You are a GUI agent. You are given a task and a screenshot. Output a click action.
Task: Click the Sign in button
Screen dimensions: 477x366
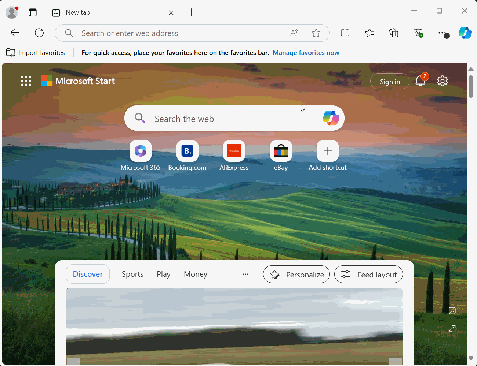coord(390,82)
